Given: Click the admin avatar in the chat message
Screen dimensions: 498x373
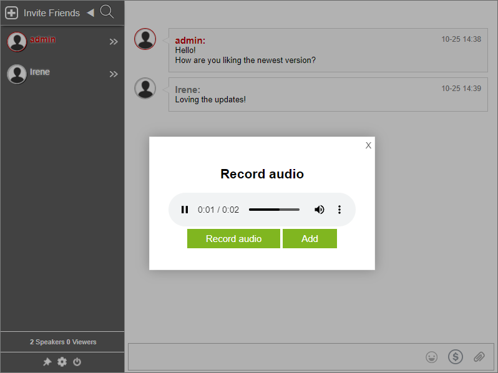Looking at the screenshot, I should 145,39.
